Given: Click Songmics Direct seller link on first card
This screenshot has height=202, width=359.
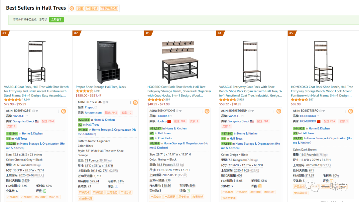Looking at the screenshot, I should pos(24,121).
